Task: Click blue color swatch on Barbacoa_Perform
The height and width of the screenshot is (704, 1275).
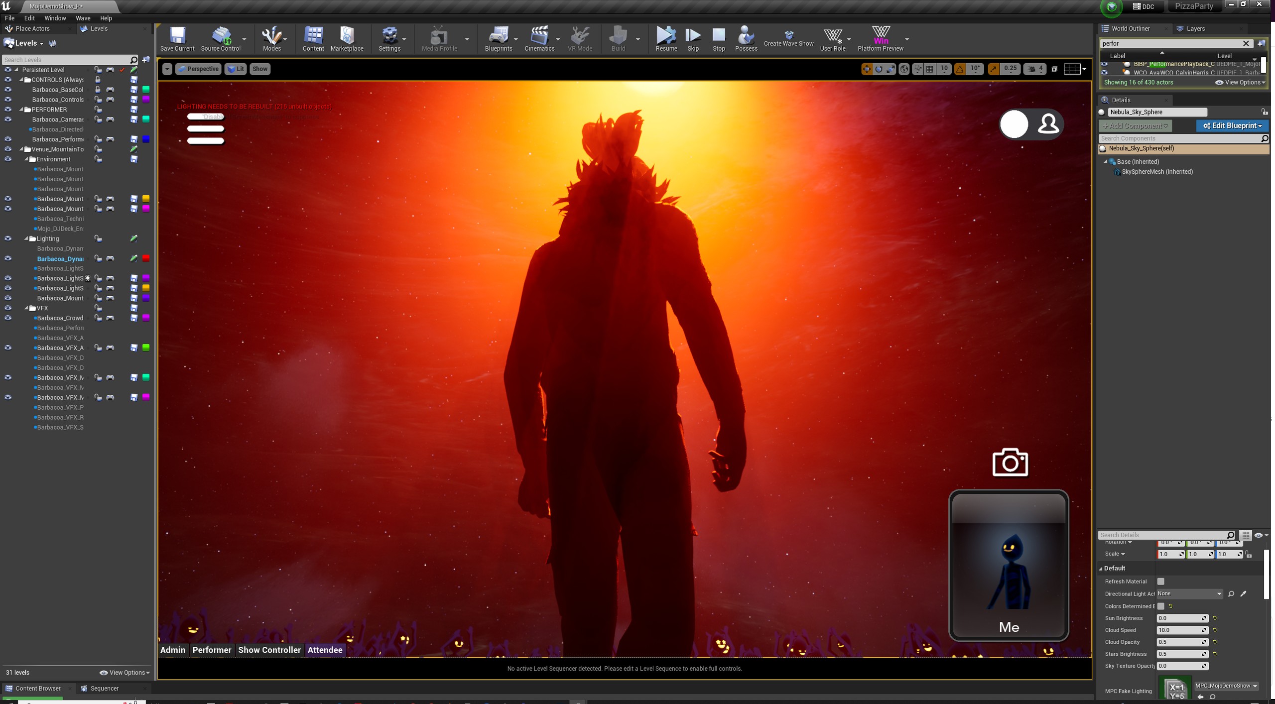Action: point(146,139)
